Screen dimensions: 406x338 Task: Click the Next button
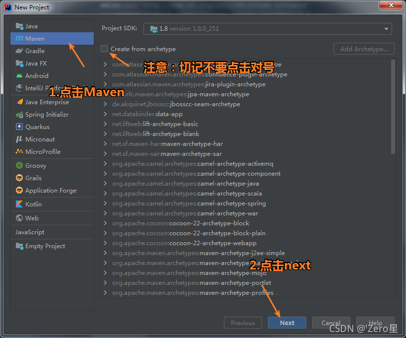(287, 323)
